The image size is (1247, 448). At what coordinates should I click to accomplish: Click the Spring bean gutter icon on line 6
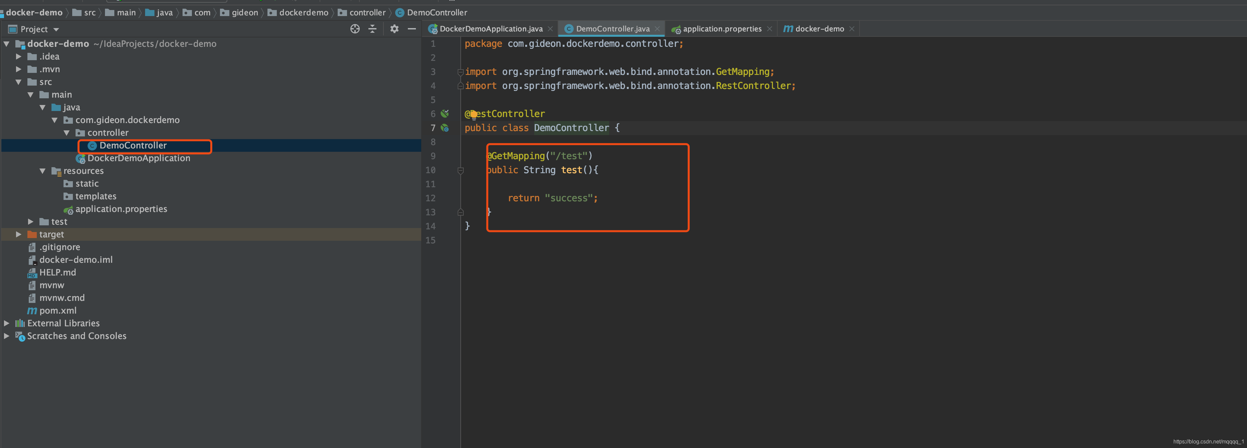445,114
